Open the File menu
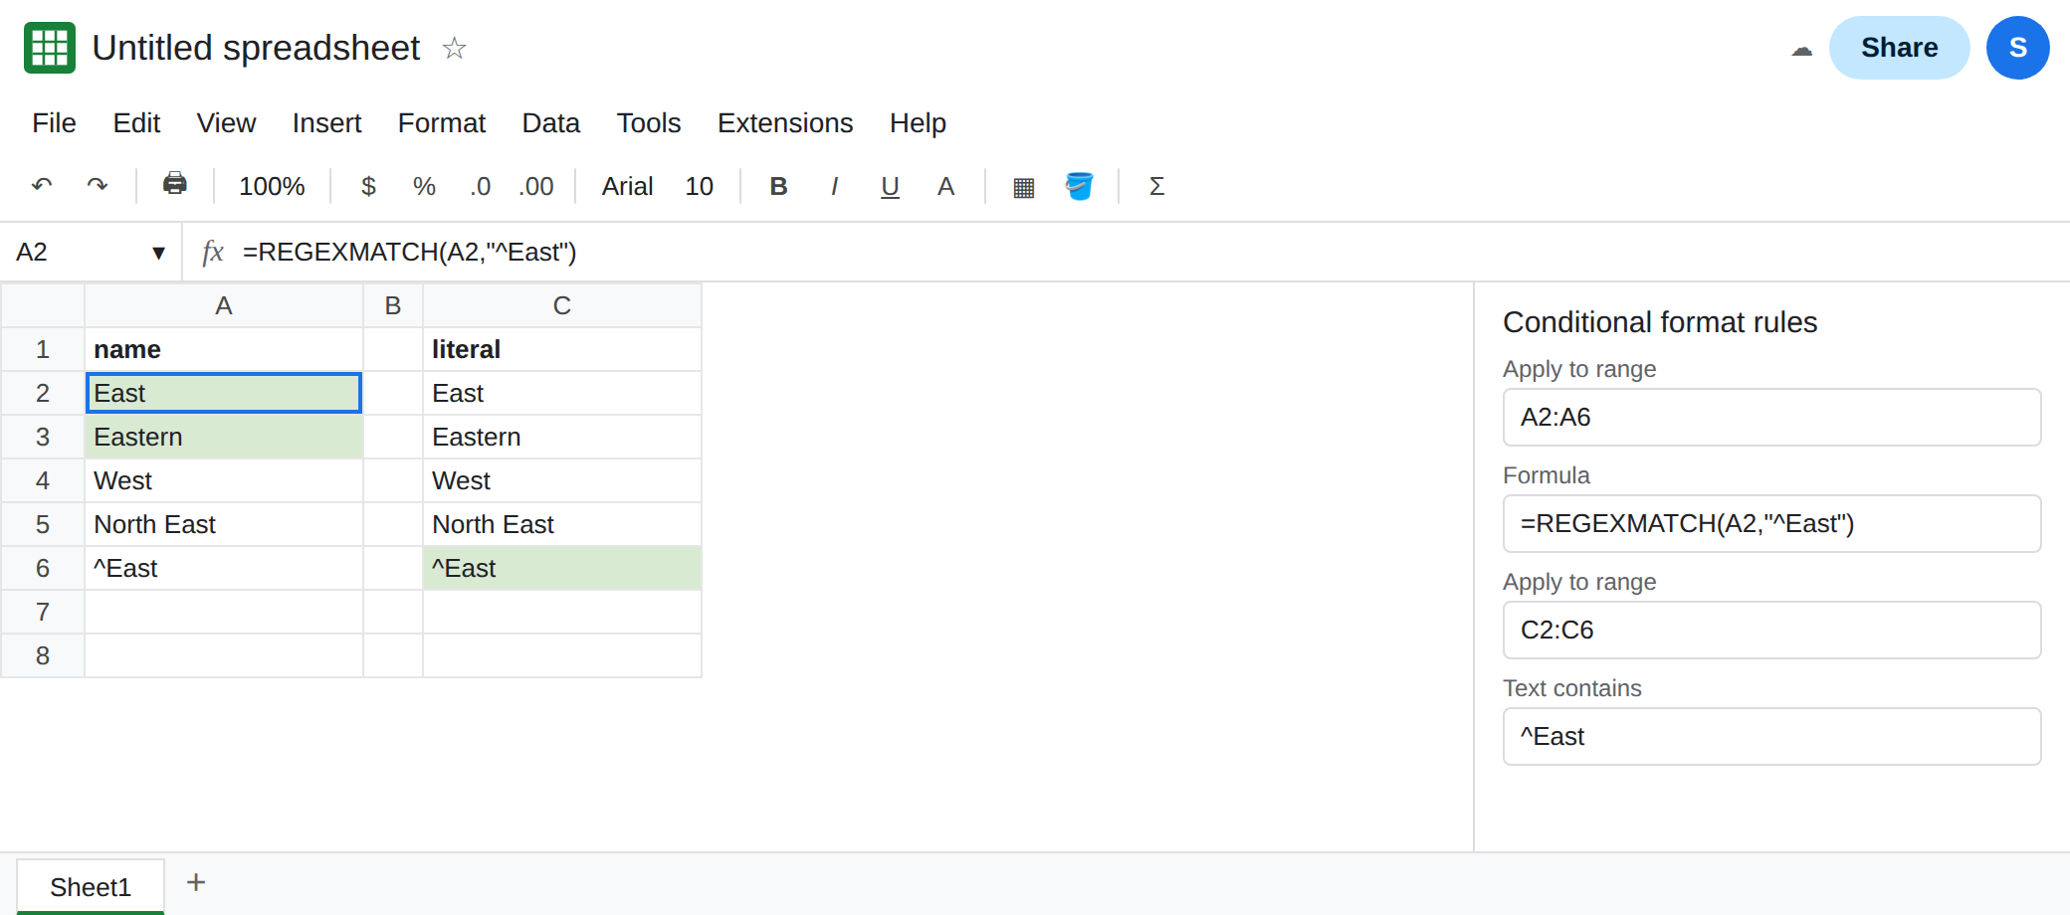 pyautogui.click(x=54, y=122)
